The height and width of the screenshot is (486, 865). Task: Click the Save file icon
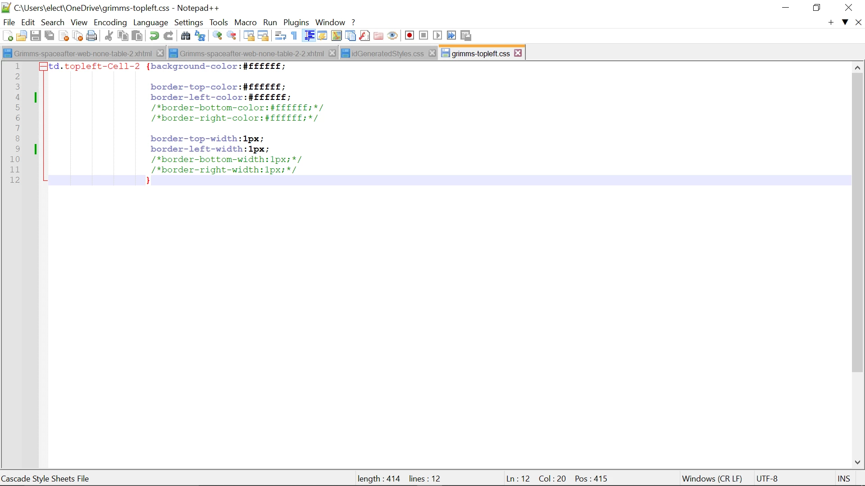[x=36, y=36]
